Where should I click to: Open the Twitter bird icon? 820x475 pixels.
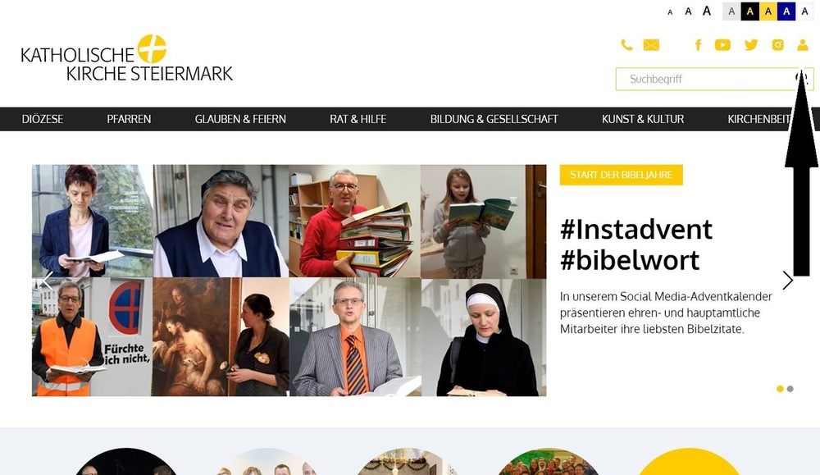tap(751, 45)
